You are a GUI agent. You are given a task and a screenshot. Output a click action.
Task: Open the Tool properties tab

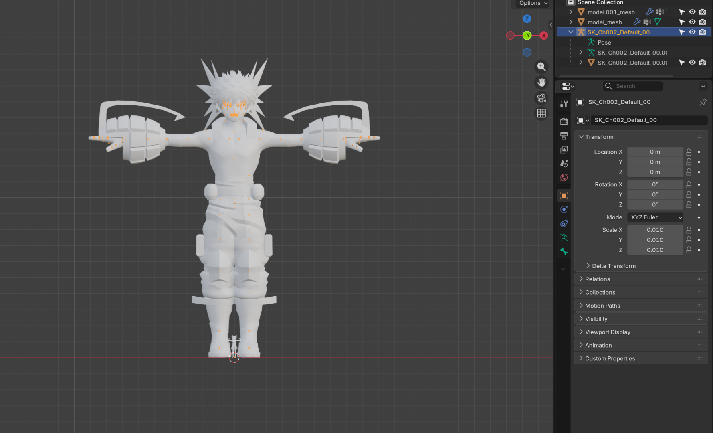pyautogui.click(x=564, y=104)
